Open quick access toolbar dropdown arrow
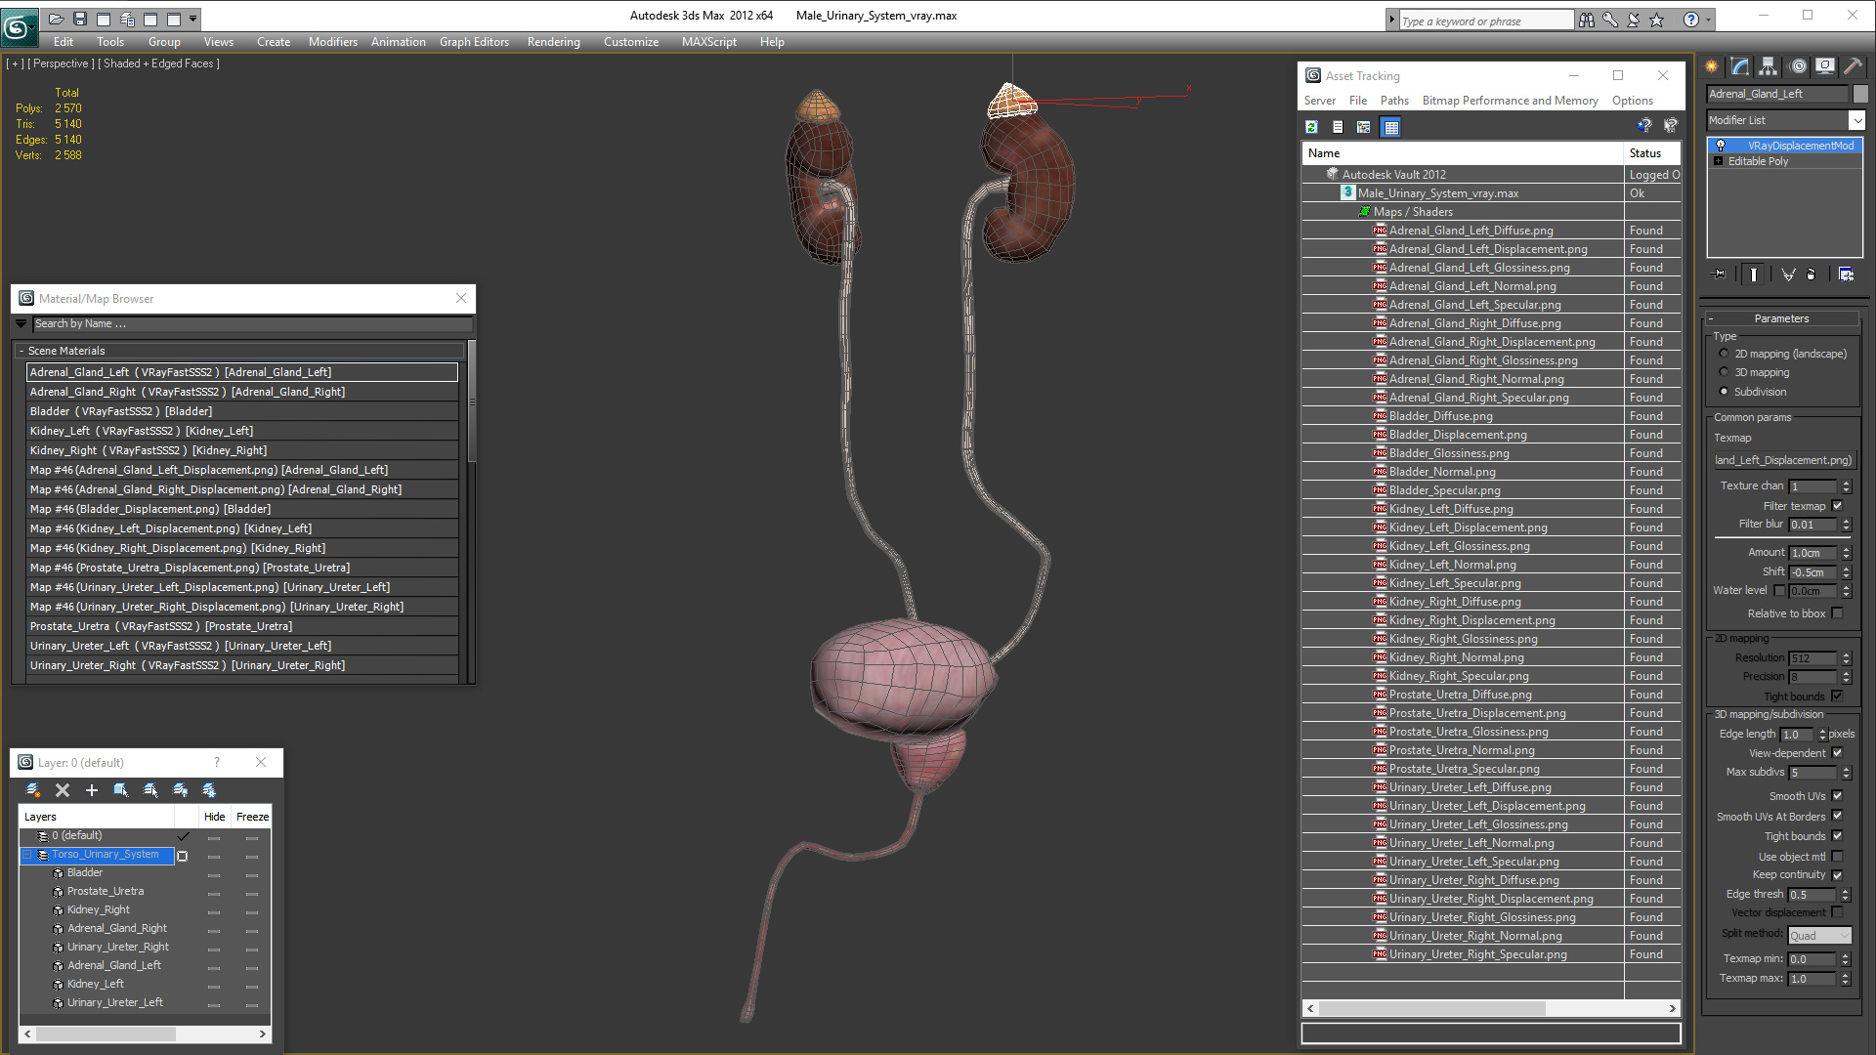The image size is (1876, 1055). (x=193, y=19)
